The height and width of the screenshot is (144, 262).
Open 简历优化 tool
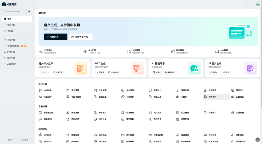coord(73,142)
